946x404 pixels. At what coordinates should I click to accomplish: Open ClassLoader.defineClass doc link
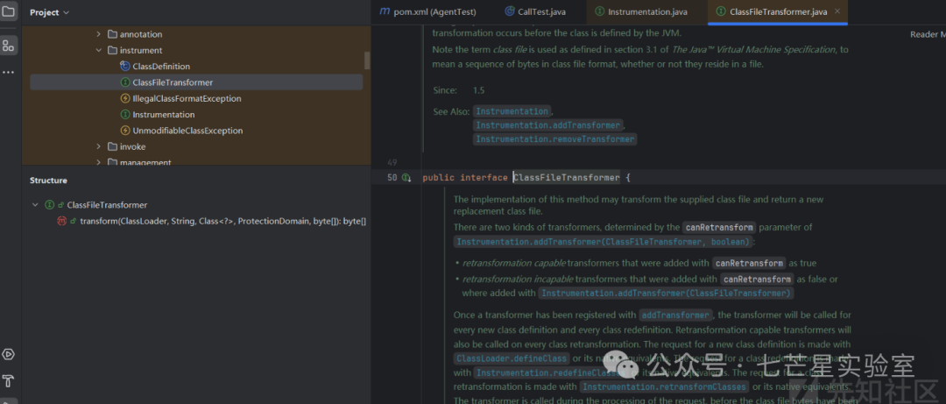(511, 358)
